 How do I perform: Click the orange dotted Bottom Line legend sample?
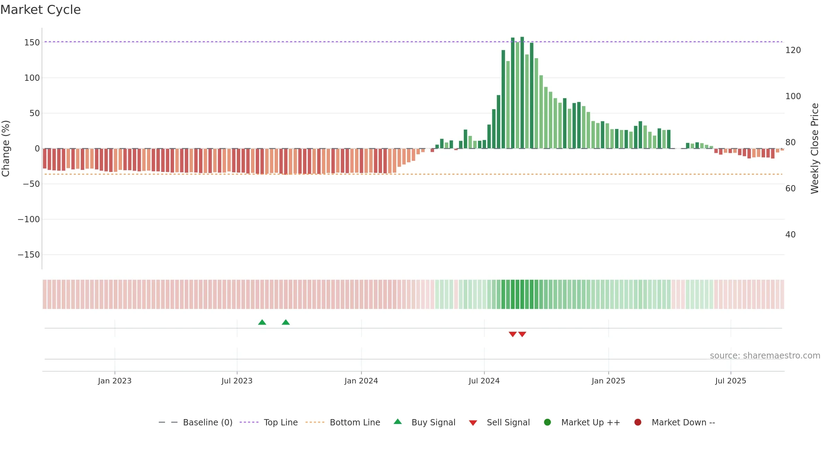coord(315,422)
